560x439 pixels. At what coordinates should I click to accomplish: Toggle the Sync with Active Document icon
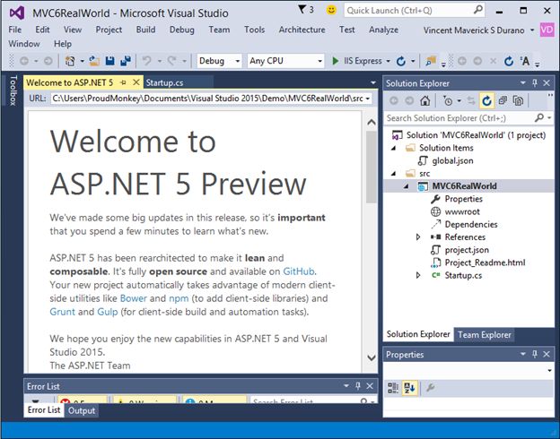tap(471, 101)
